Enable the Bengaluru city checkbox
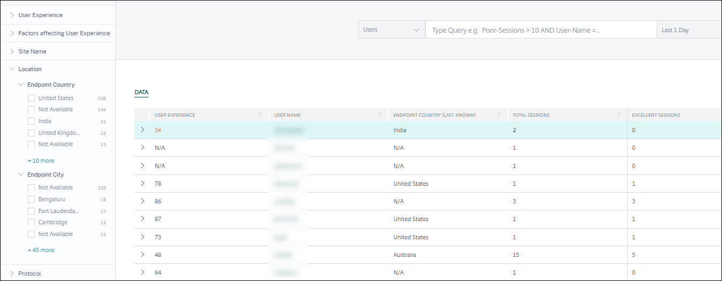The width and height of the screenshot is (722, 281). point(31,200)
